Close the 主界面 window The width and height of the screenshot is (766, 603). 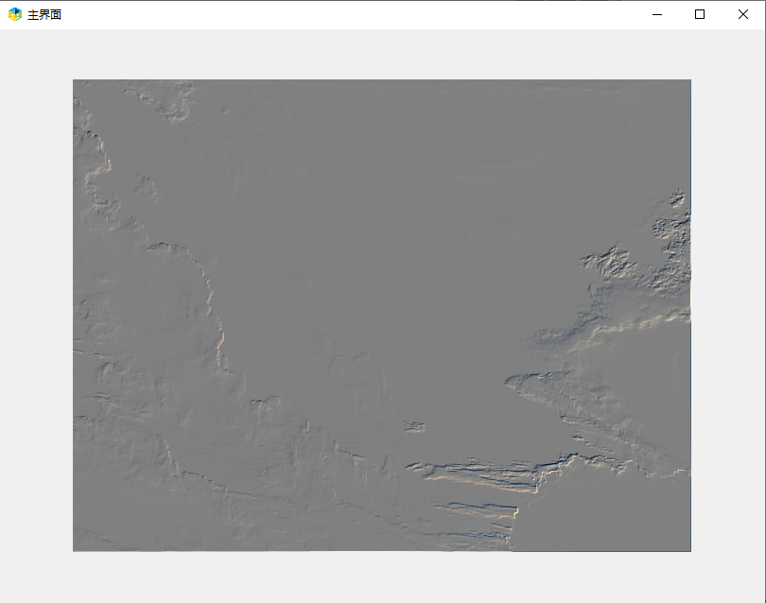[x=743, y=14]
